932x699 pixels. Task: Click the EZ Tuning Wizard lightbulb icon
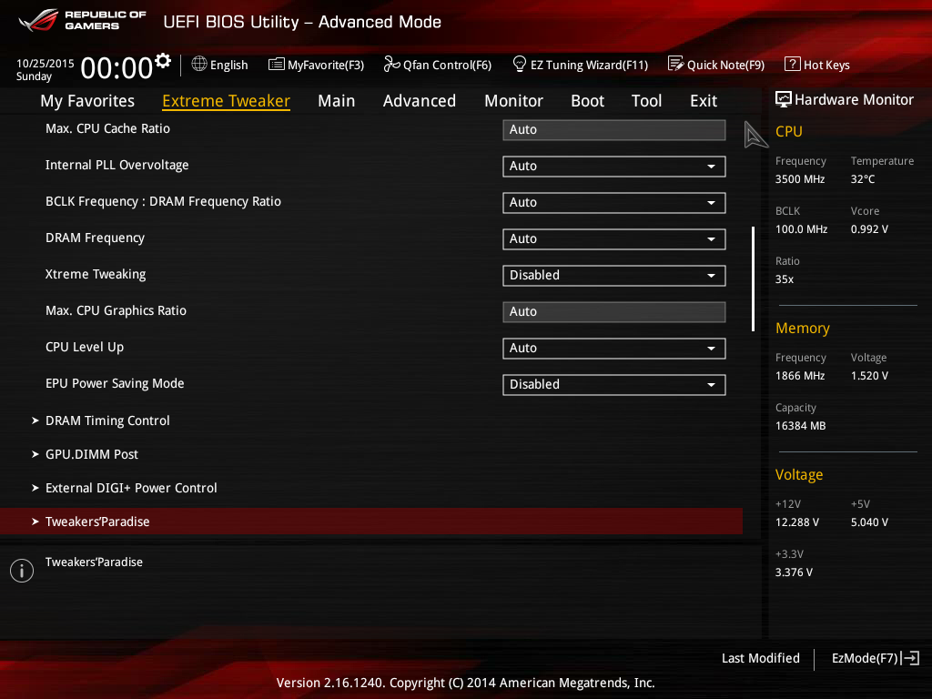(x=520, y=64)
